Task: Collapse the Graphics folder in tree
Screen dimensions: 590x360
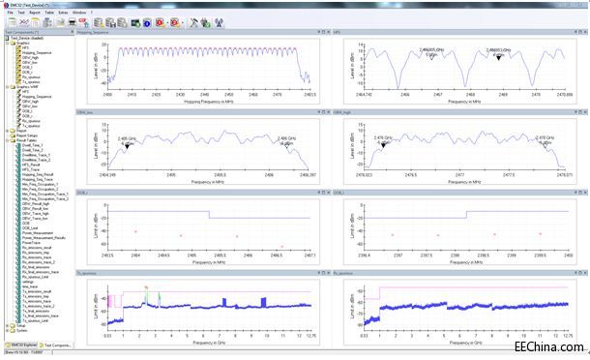Action: pos(8,44)
